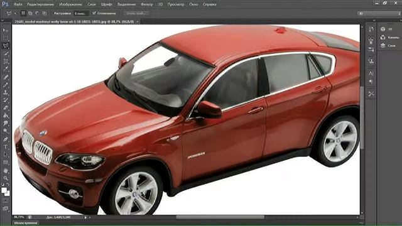Open the 3D panel

click(x=387, y=30)
